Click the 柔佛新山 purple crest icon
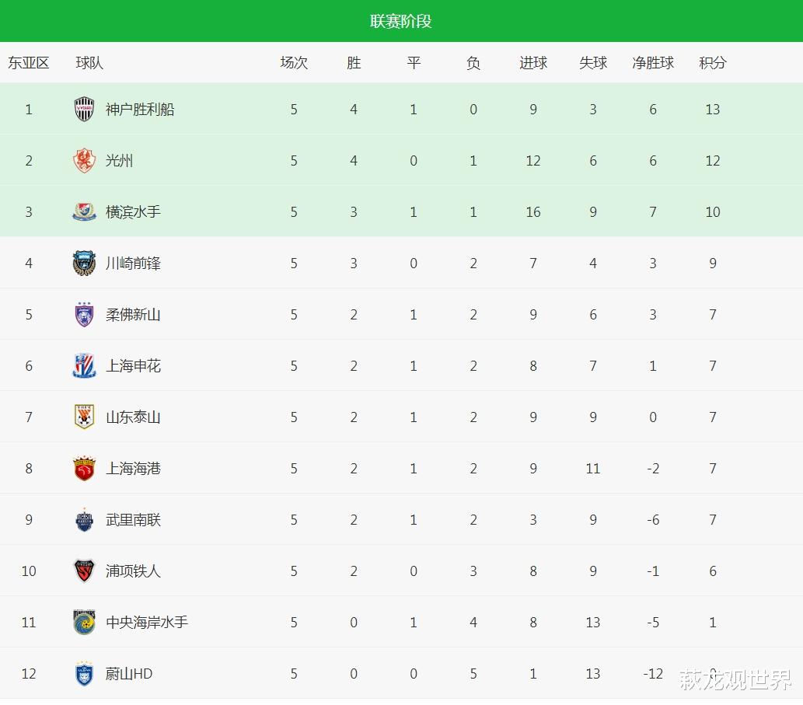The image size is (803, 705). [x=84, y=314]
